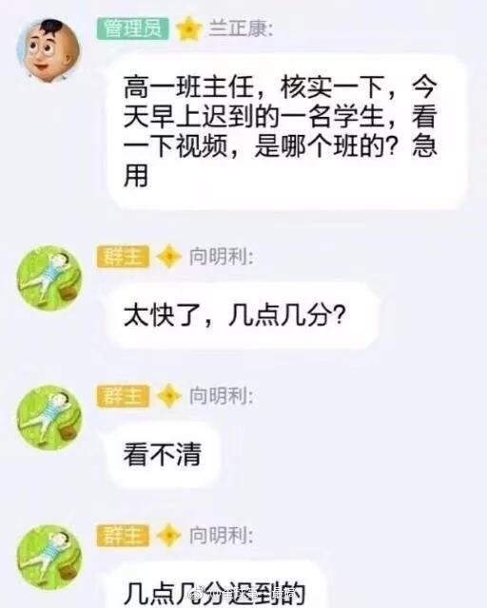The image size is (487, 608).
Task: Click the green 管理员 badge
Action: [x=133, y=28]
